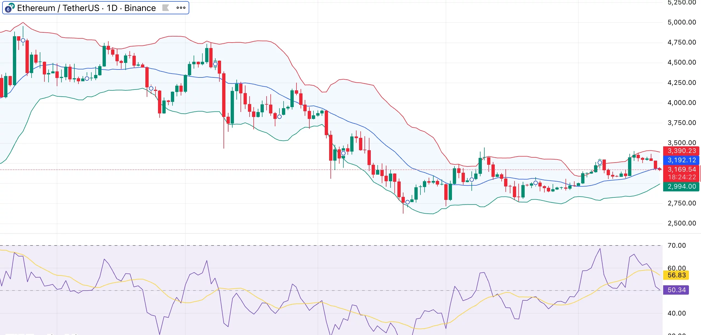701x335 pixels.
Task: Click the red upper band label 3,390.23
Action: pyautogui.click(x=681, y=151)
